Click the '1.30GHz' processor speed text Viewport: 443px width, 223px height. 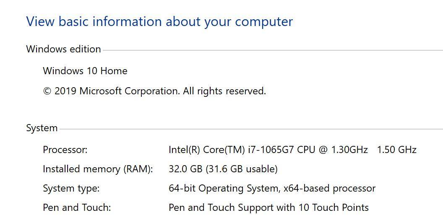(x=349, y=150)
